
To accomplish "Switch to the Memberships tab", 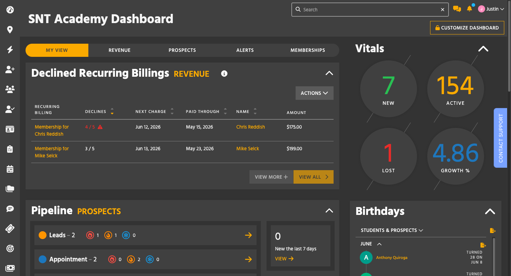I will 308,50.
